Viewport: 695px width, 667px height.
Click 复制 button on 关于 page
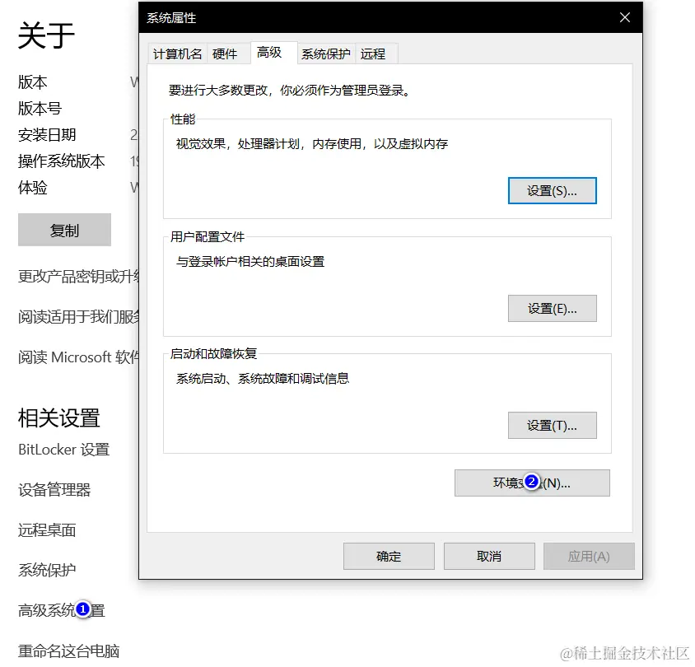[64, 230]
